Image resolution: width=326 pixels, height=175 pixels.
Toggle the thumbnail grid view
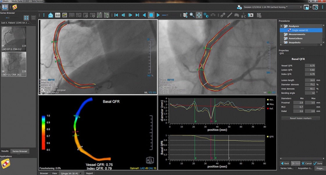26,18
